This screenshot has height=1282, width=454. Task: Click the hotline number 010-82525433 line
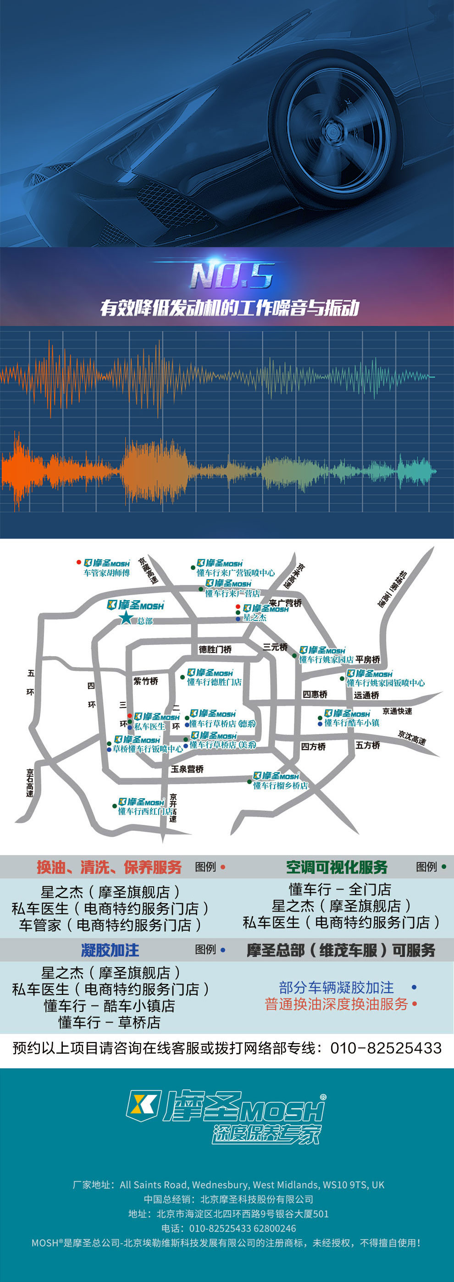[227, 1048]
